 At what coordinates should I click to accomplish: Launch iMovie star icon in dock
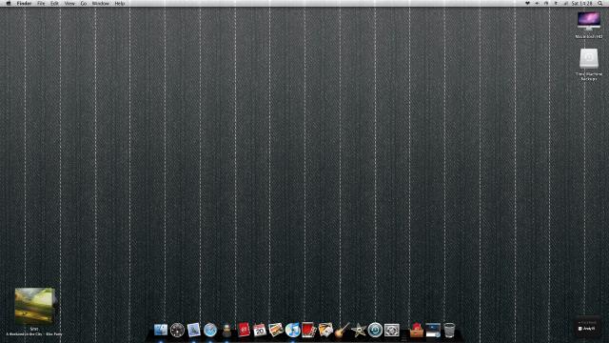coord(359,330)
